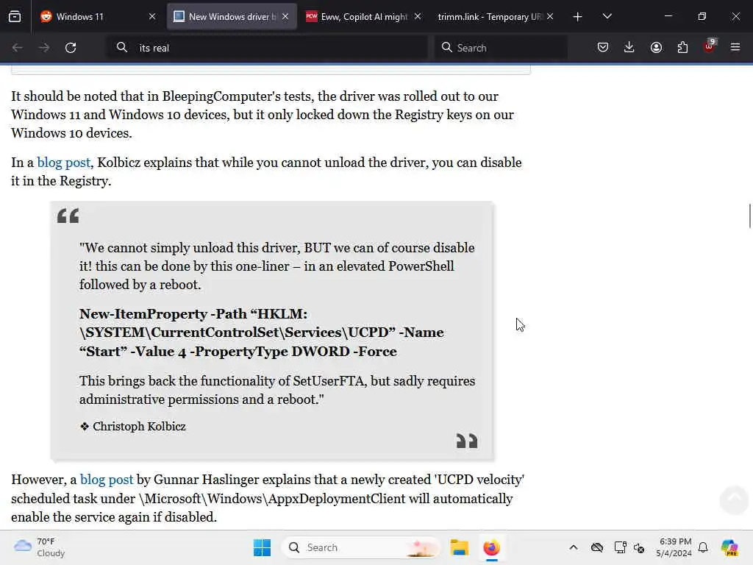Screen dimensions: 753x565
Task: Click the Firefox taskbar icon
Action: click(491, 547)
